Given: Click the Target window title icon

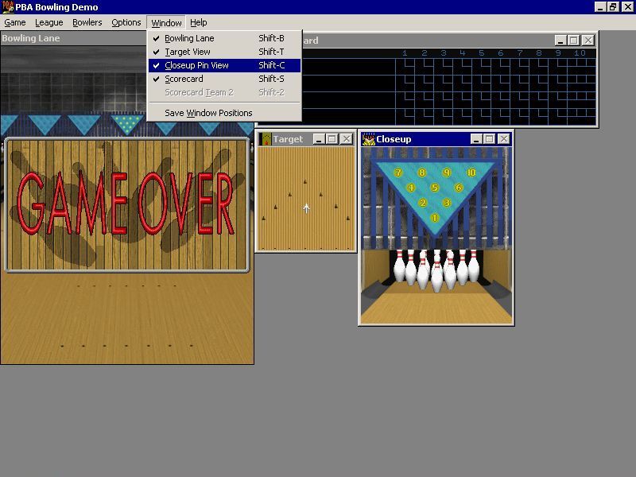Looking at the screenshot, I should coord(266,139).
